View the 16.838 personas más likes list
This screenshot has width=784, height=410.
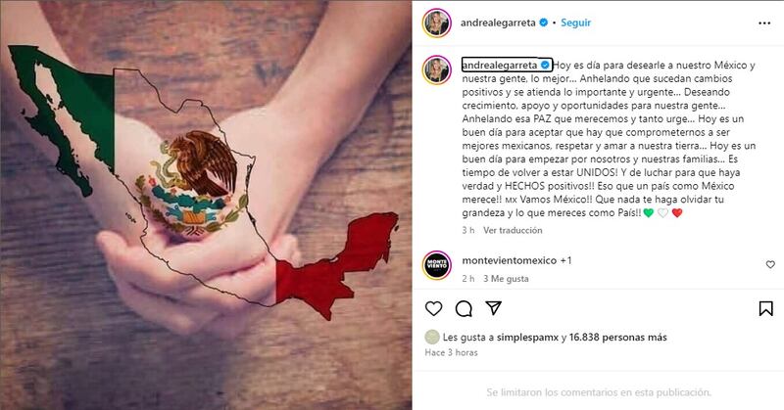(617, 337)
